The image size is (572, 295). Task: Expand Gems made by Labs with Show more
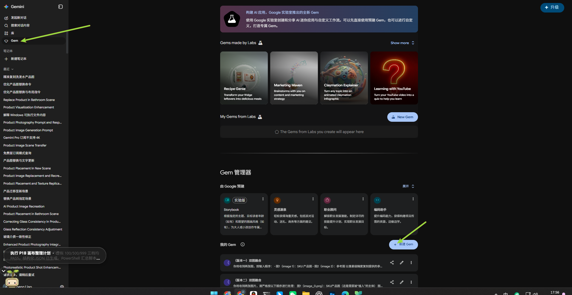pos(402,43)
